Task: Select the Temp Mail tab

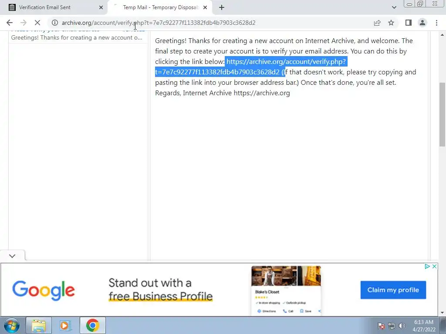Action: pos(160,7)
